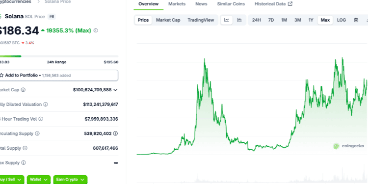Click the Fully Diluted Valuation info icon
368x184 pixels.
46,104
